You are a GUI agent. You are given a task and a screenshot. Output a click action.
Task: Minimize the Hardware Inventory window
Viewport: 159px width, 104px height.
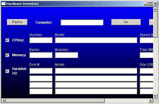point(145,4)
